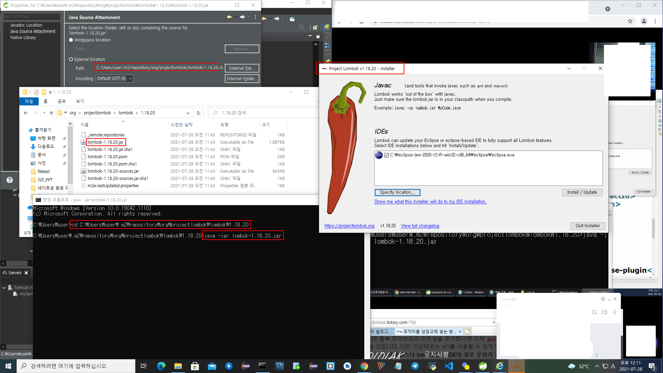Select the Workspace location radio button
The image size is (663, 373).
tap(71, 40)
